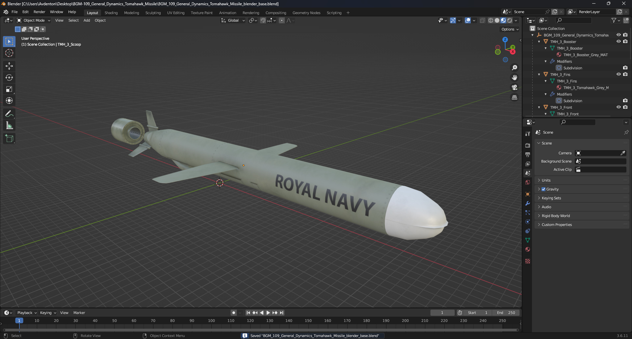Image resolution: width=632 pixels, height=339 pixels.
Task: Open the Texture properties tab
Action: pos(528,261)
